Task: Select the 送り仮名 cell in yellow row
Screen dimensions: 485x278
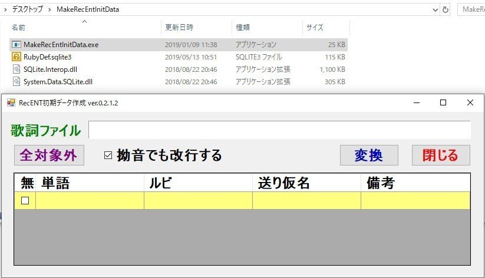Action: click(307, 201)
